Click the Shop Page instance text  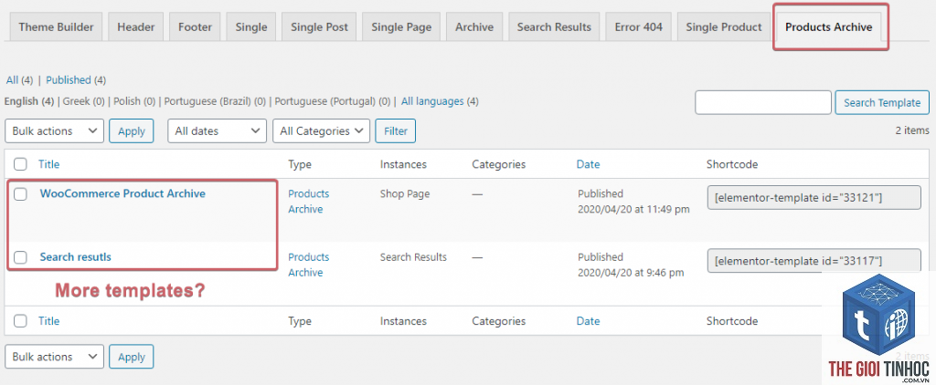405,193
